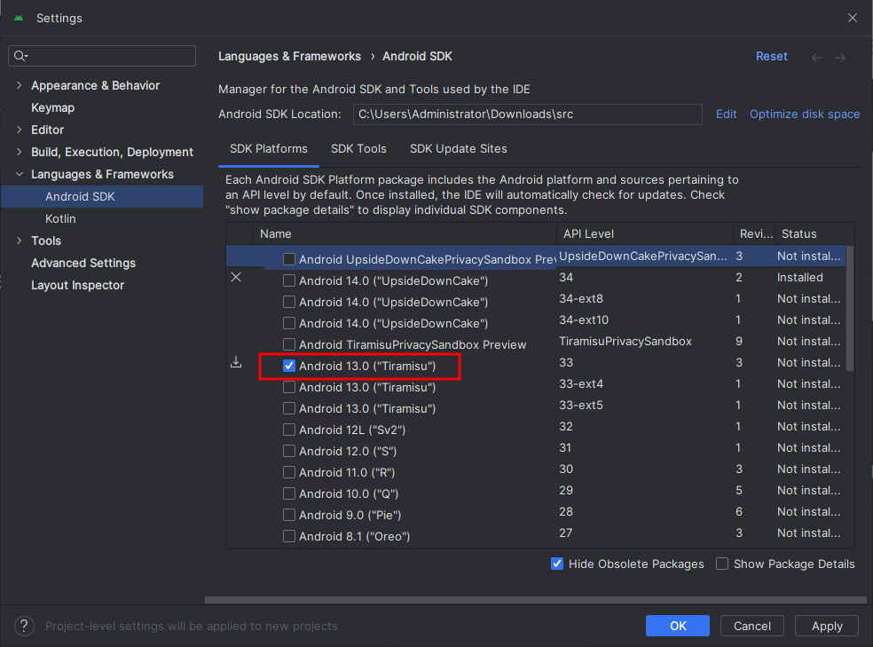Click the horizontal scrollbar below table
The width and height of the screenshot is (873, 647).
[x=536, y=600]
